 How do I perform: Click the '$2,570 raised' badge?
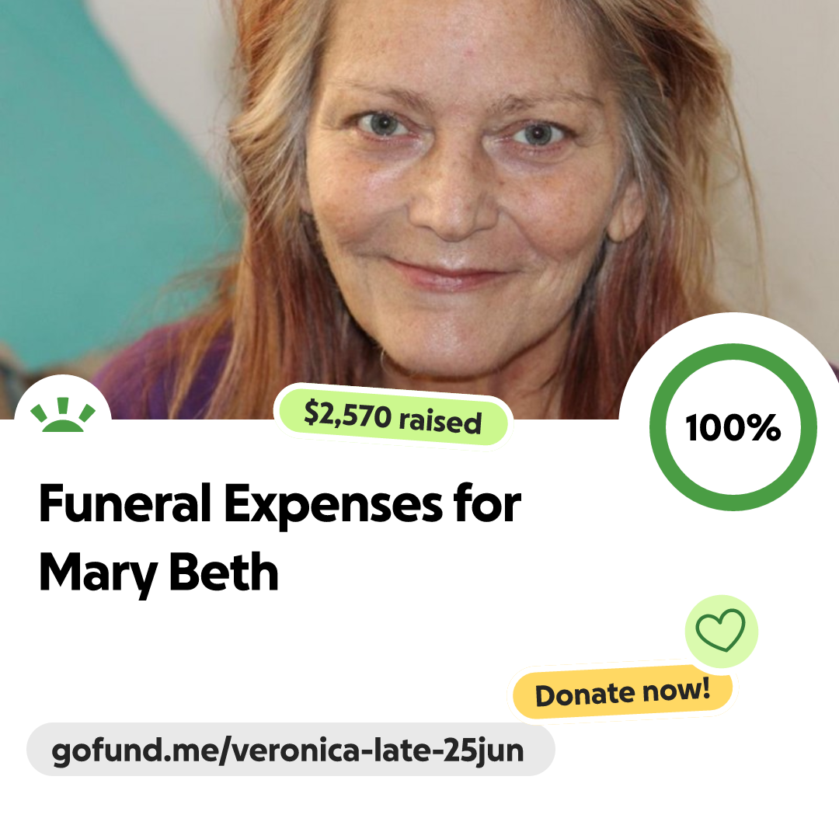tap(393, 417)
